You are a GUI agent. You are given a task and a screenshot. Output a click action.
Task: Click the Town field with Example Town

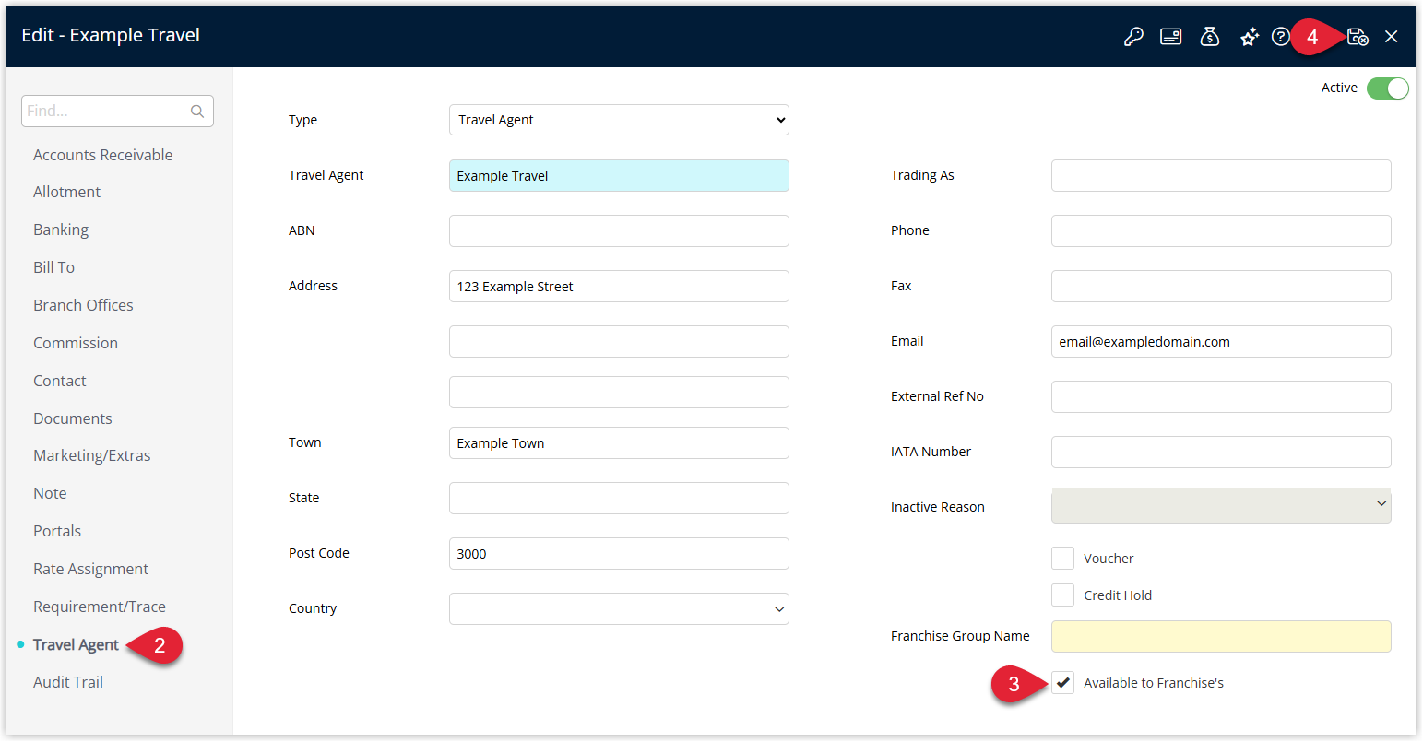click(619, 443)
